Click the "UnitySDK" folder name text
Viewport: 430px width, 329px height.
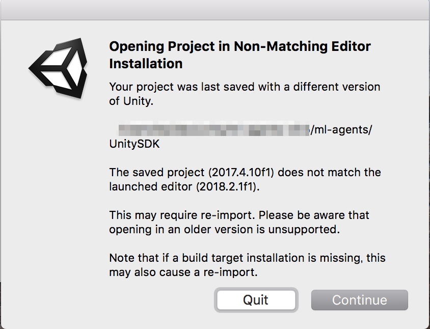135,144
